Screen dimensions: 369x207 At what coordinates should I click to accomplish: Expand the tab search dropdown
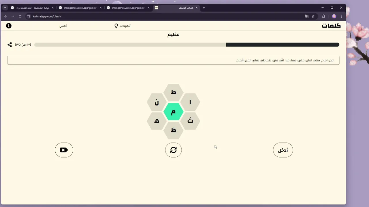[5, 8]
